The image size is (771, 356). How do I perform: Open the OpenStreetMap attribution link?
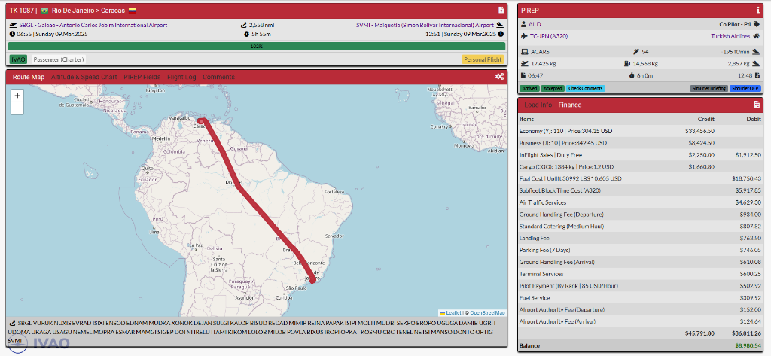click(x=487, y=313)
